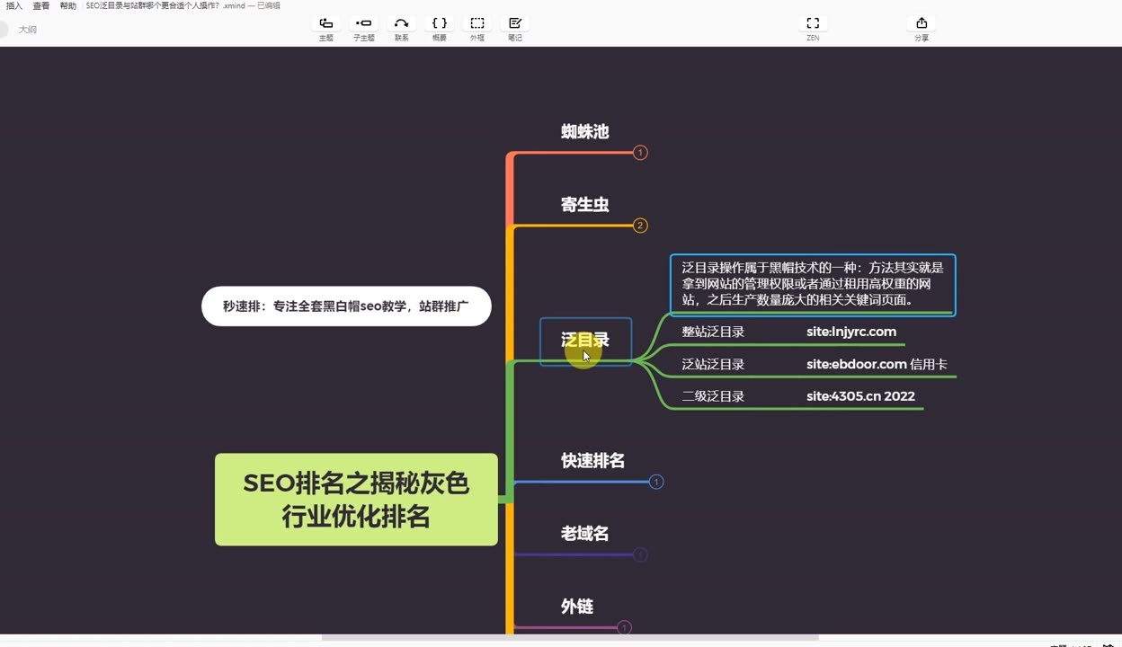Select the 泛站泛目录 subtopic

click(x=713, y=364)
